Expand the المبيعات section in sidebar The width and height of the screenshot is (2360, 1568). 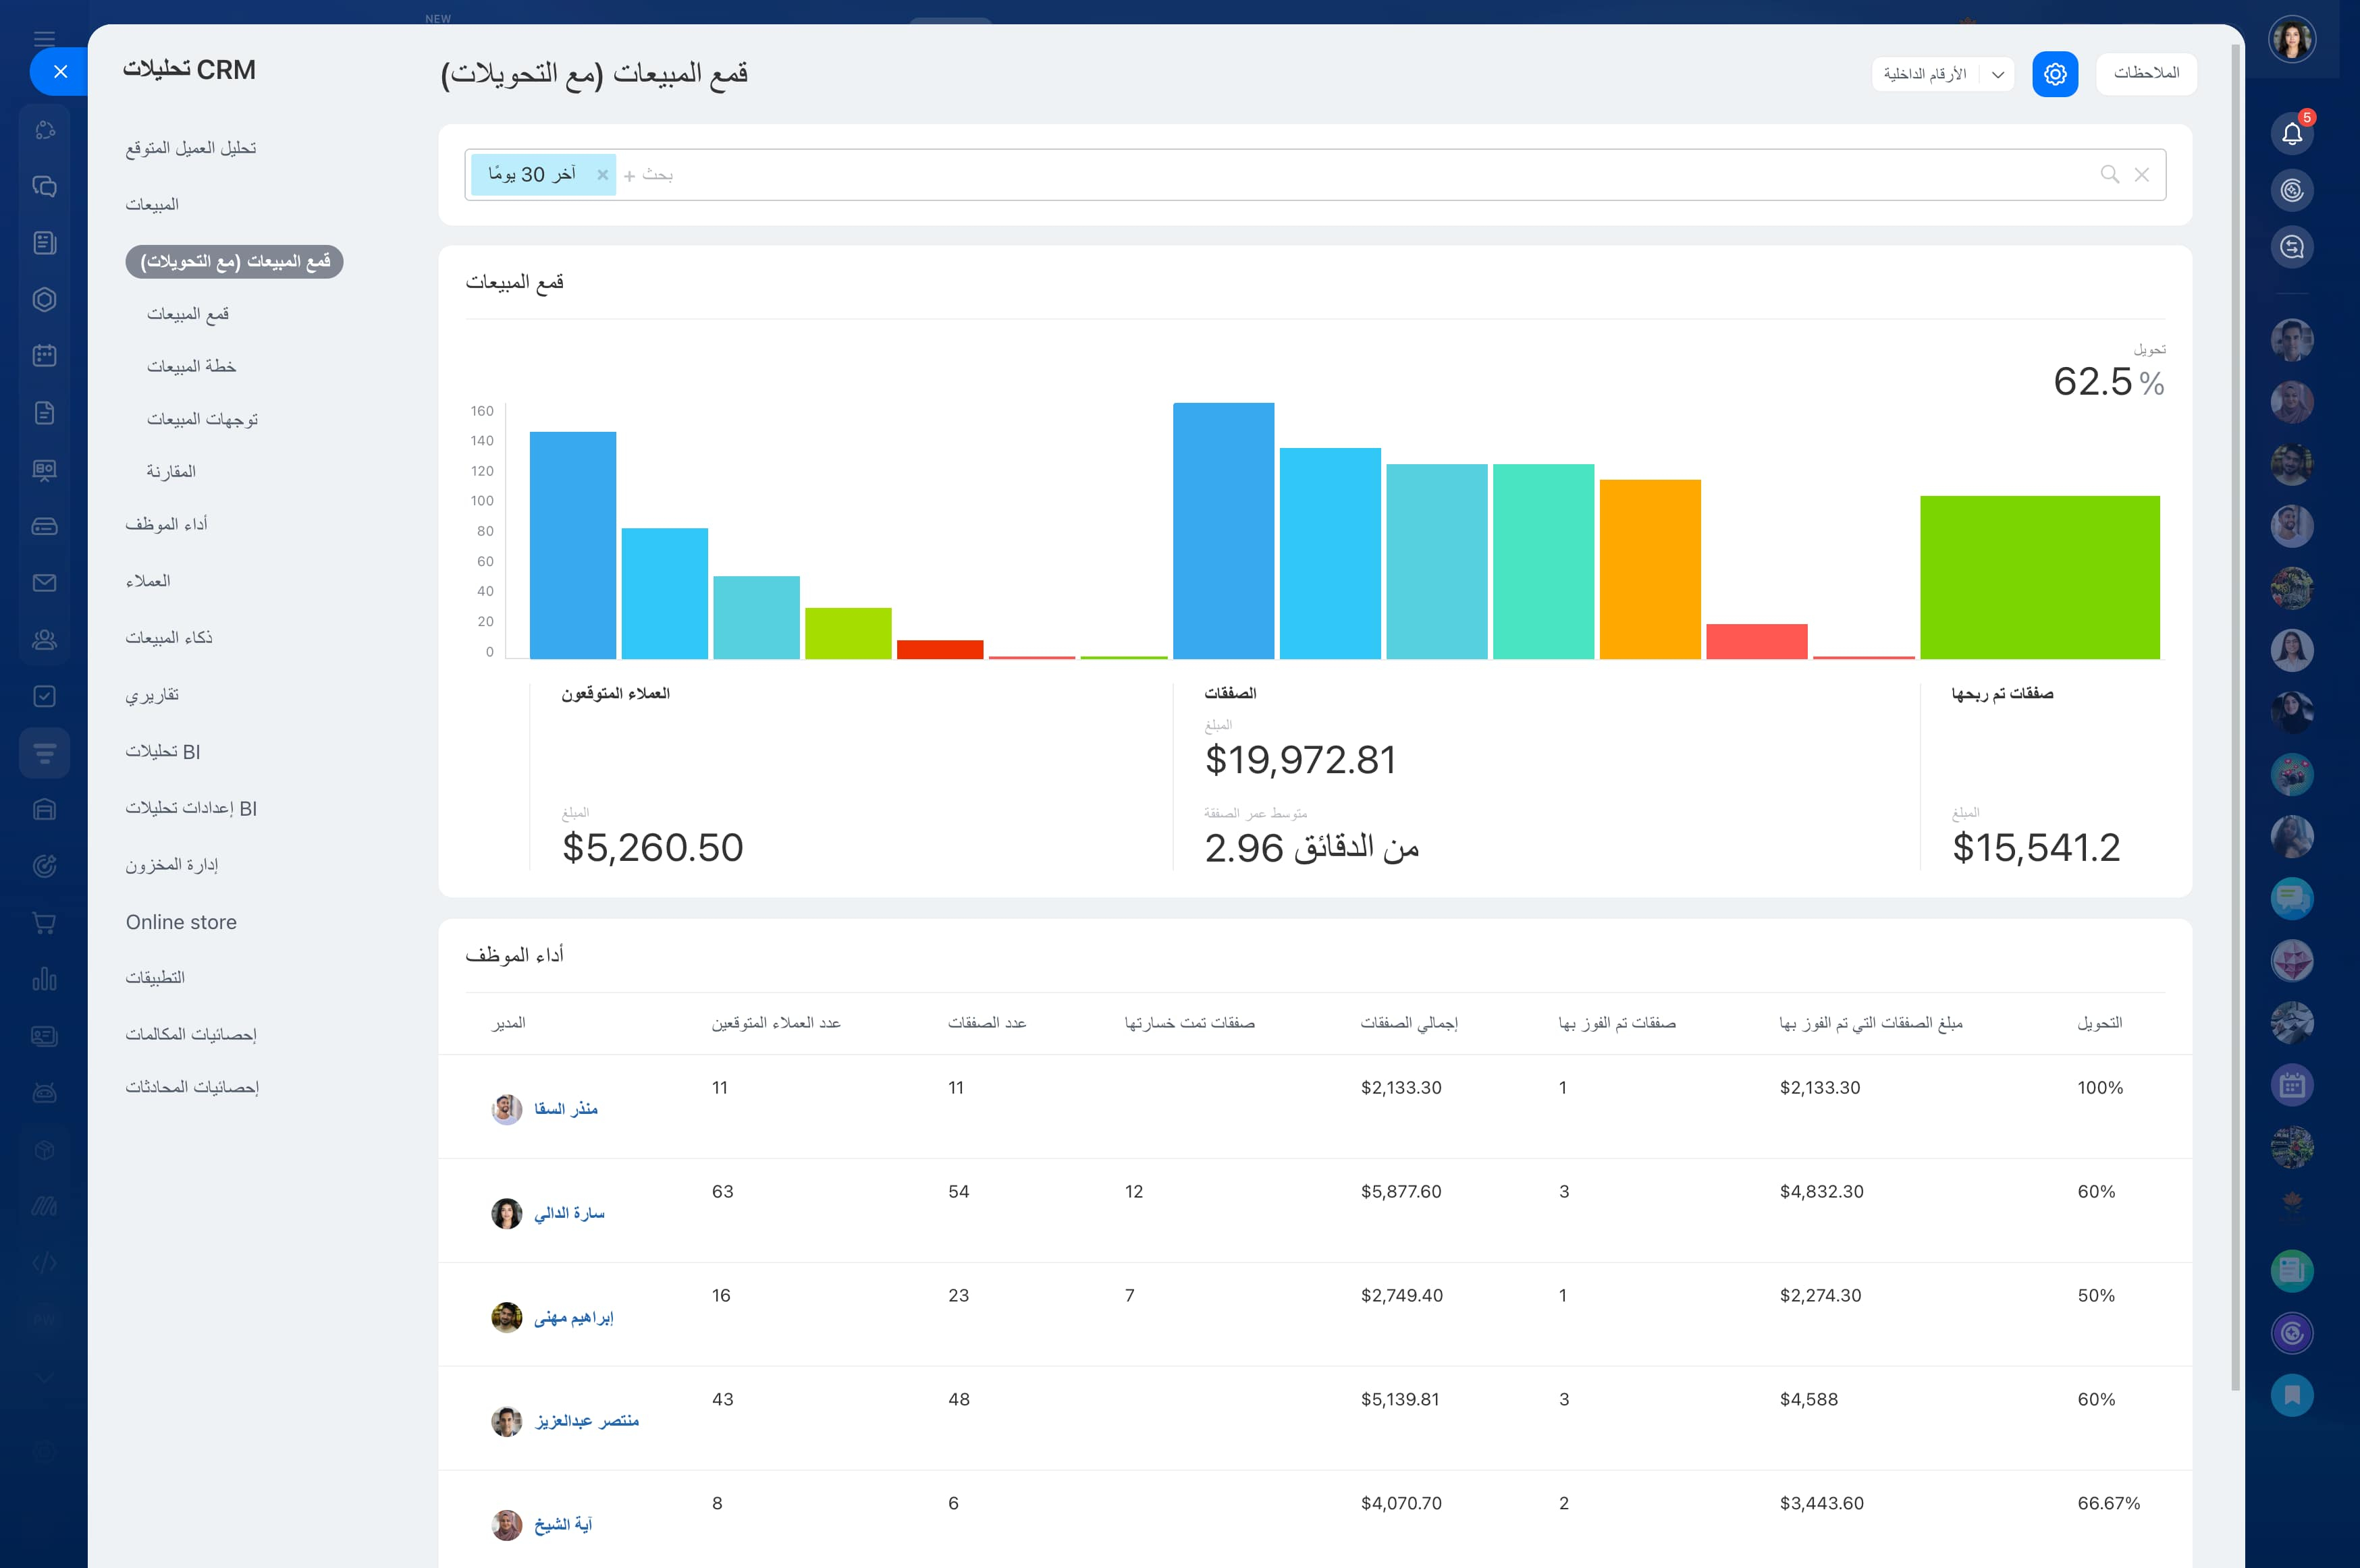pyautogui.click(x=152, y=205)
